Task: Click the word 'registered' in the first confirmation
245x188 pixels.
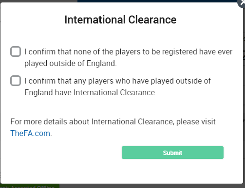Action: click(180, 52)
